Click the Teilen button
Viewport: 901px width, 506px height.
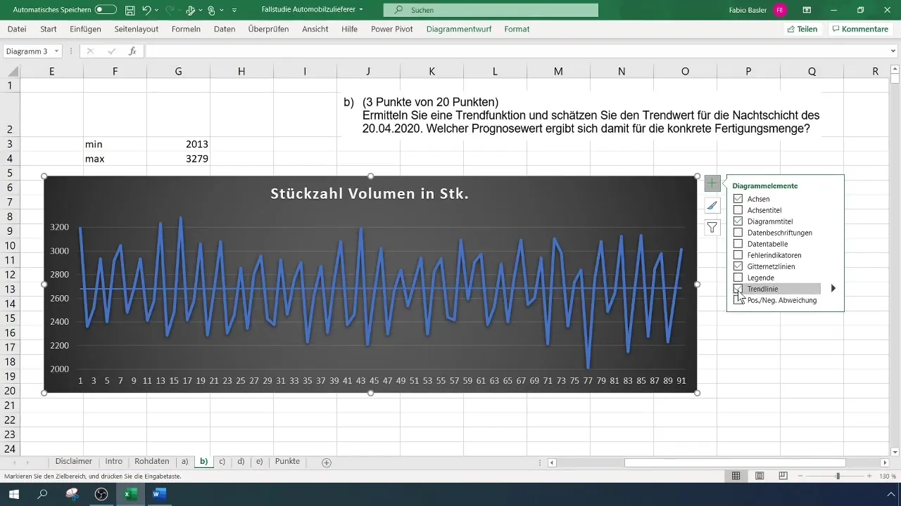[x=802, y=30]
